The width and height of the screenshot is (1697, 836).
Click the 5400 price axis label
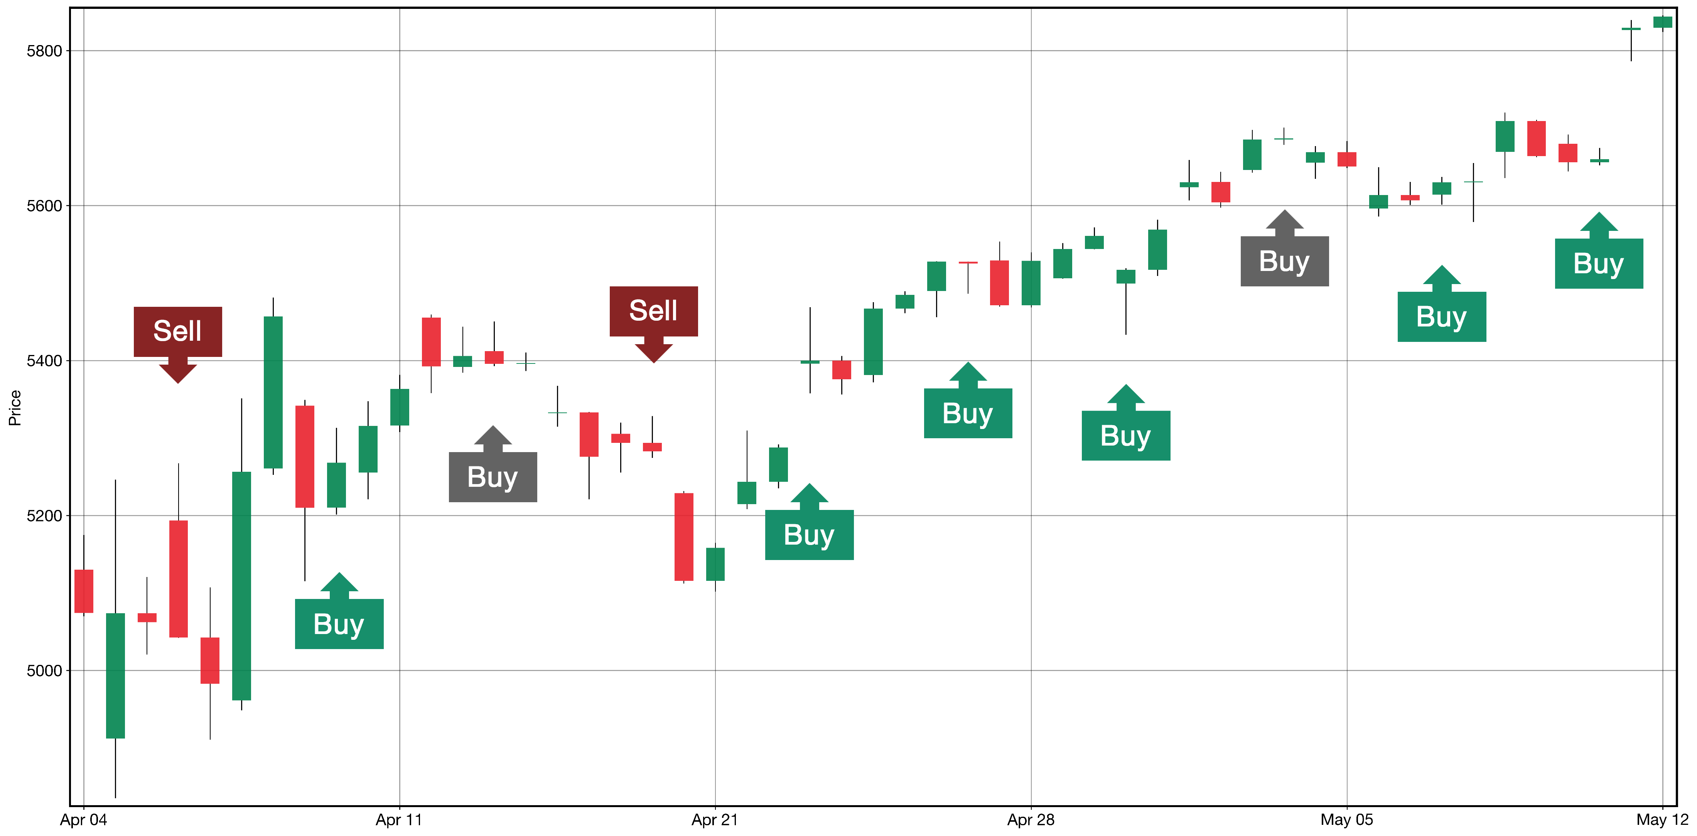pyautogui.click(x=44, y=362)
